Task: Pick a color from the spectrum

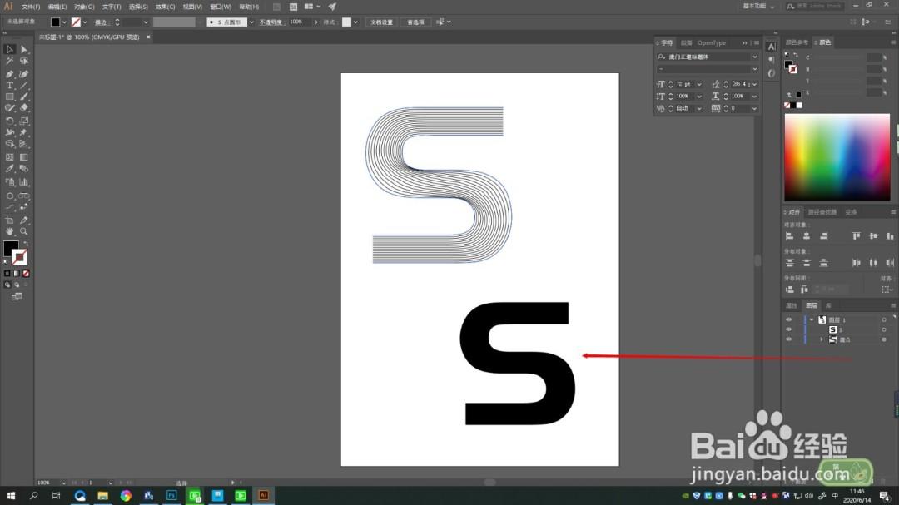Action: (x=837, y=157)
